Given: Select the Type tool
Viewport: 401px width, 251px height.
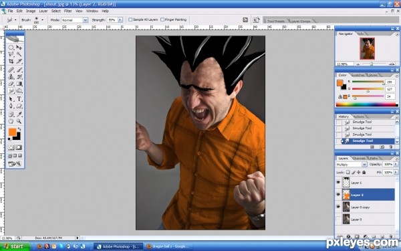Looking at the screenshot, I should coord(19,99).
